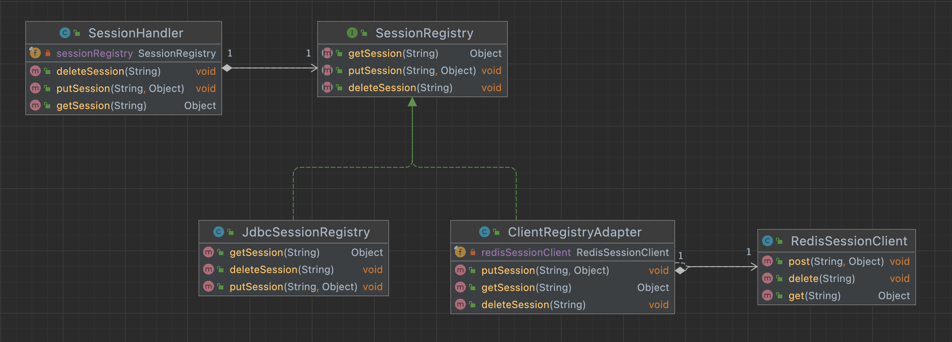Click the class icon beside SessionHandler title

(x=65, y=33)
